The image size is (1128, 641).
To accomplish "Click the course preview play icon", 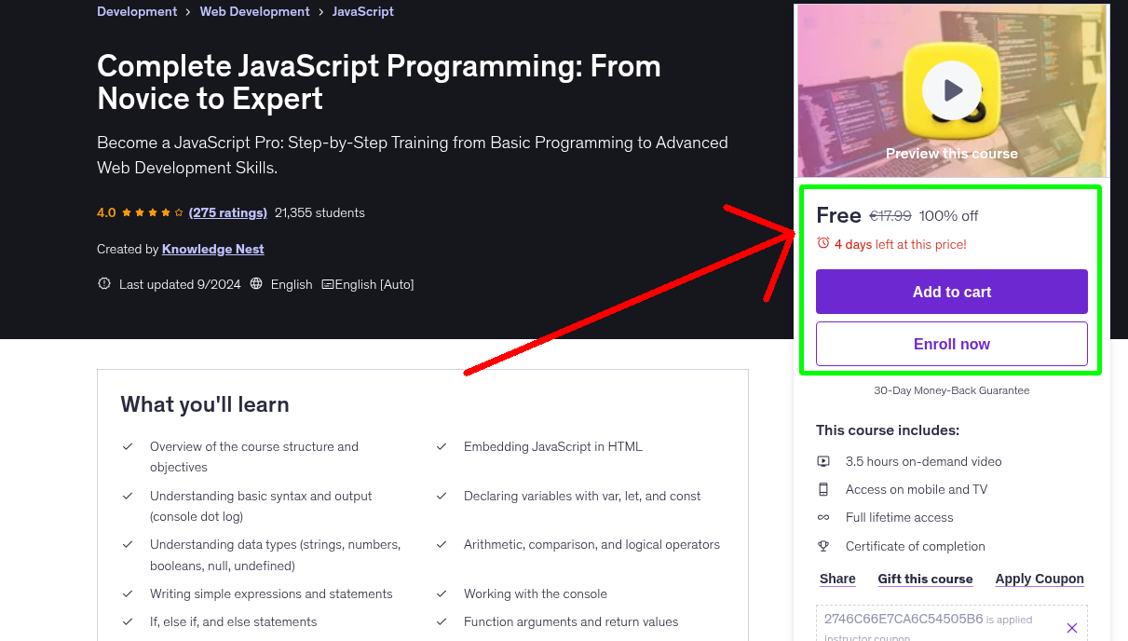I will pos(951,90).
